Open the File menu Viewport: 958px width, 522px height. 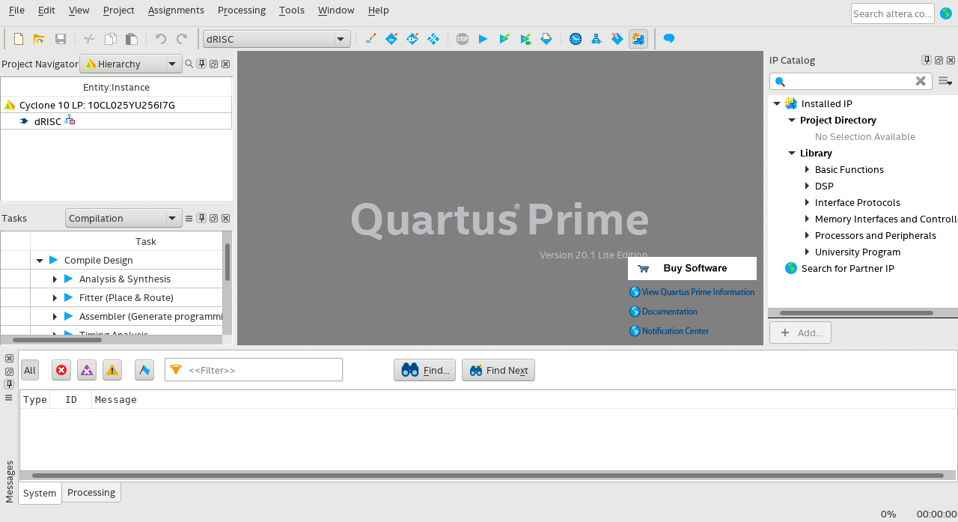[16, 10]
